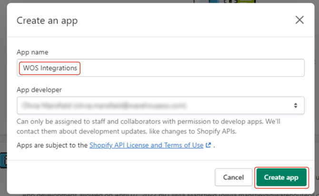Image resolution: width=319 pixels, height=196 pixels.
Task: Click the App development allowed text behind dialog
Action: tap(143, 194)
